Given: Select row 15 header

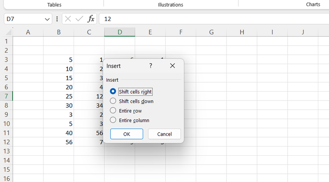Looking at the screenshot, I should 6,169.
